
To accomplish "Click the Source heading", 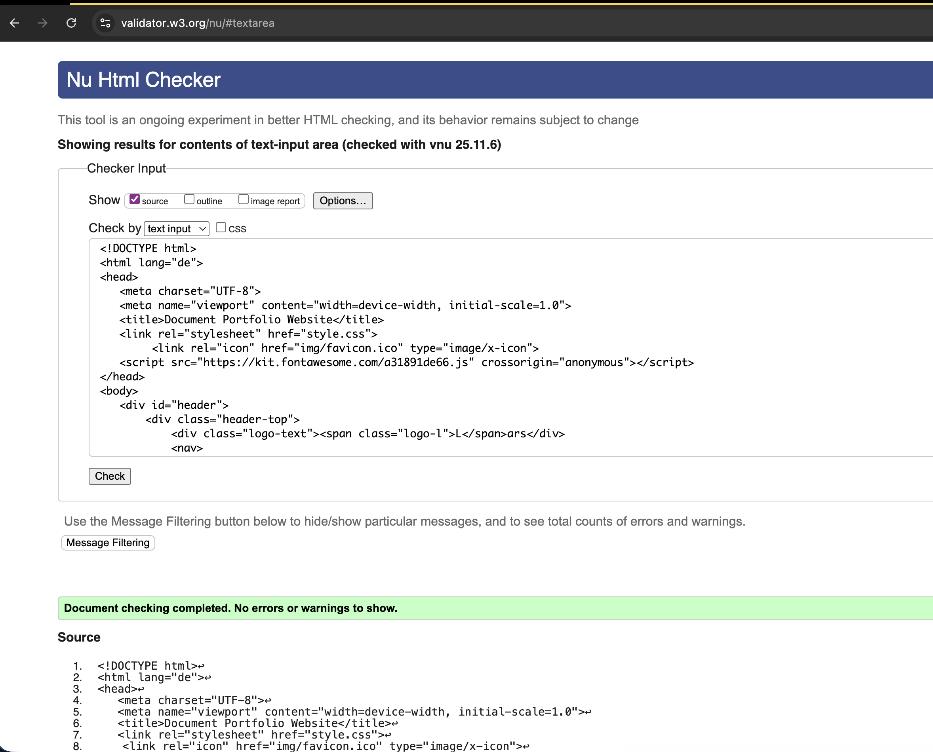I will [x=79, y=637].
